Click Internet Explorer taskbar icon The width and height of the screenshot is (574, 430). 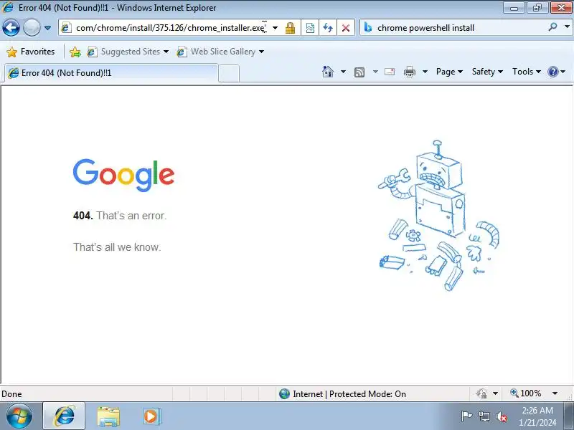(64, 416)
